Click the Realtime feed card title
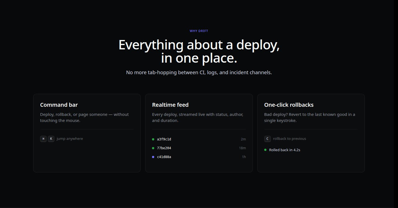This screenshot has height=208, width=398. pos(170,105)
